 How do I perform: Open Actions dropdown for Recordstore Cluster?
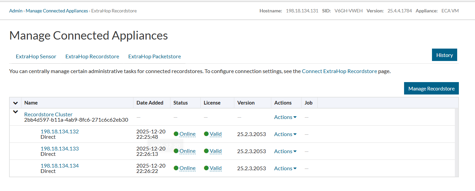pos(285,117)
